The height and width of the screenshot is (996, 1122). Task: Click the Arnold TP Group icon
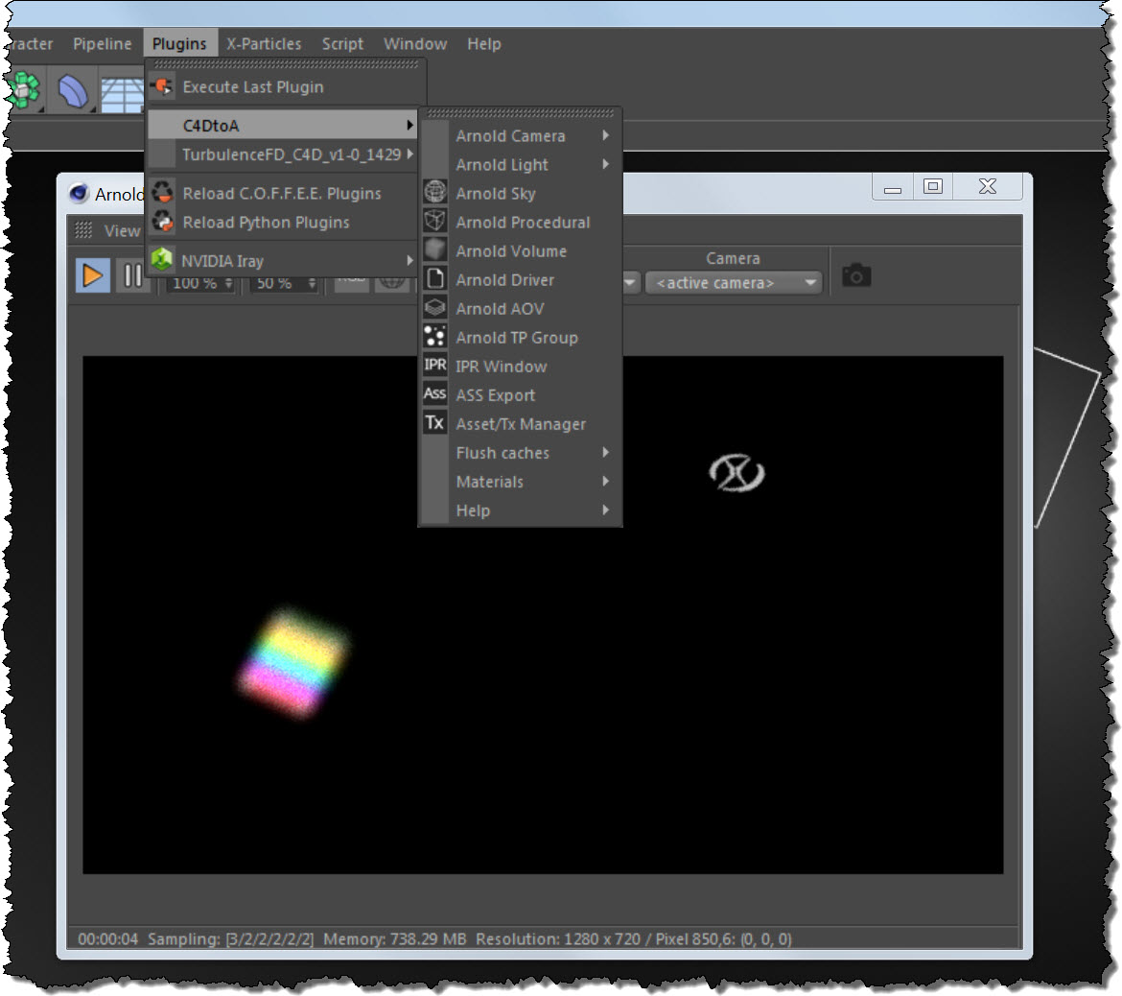[x=435, y=337]
